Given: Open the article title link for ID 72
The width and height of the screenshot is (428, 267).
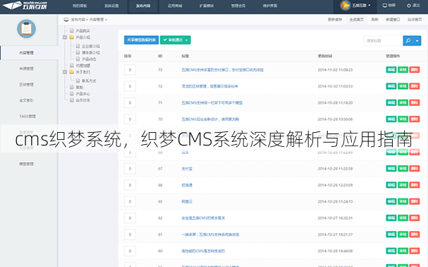Looking at the screenshot, I should pyautogui.click(x=209, y=86).
